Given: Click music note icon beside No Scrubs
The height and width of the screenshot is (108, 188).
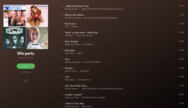Looking at the screenshot, I should coord(62,24).
